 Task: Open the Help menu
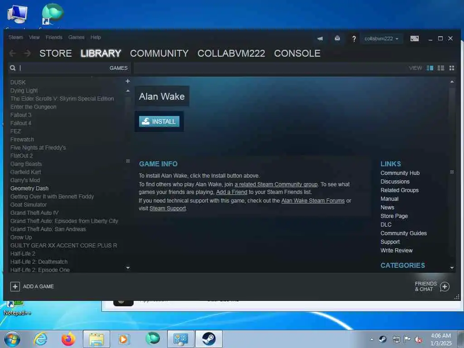(x=96, y=37)
